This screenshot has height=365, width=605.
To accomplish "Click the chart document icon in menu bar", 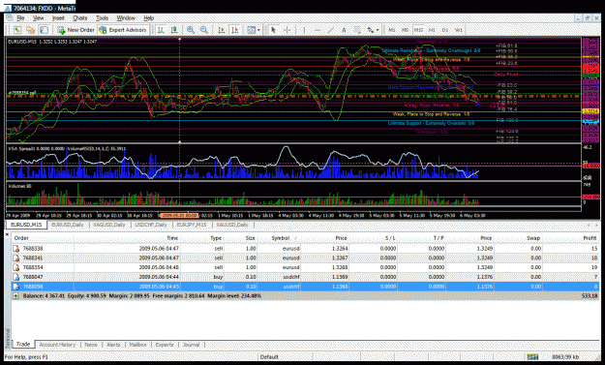I will (x=10, y=17).
